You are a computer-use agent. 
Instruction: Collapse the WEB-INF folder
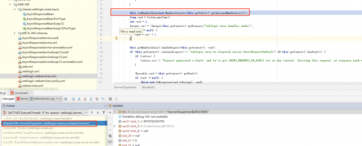(10, 4)
